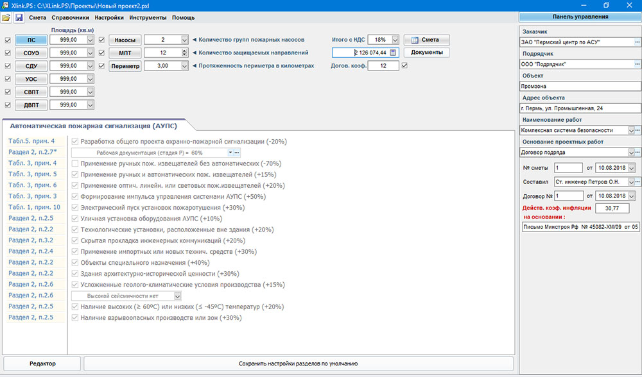Click ellipsis button beside Рабочая документация dropdown

[x=236, y=153]
